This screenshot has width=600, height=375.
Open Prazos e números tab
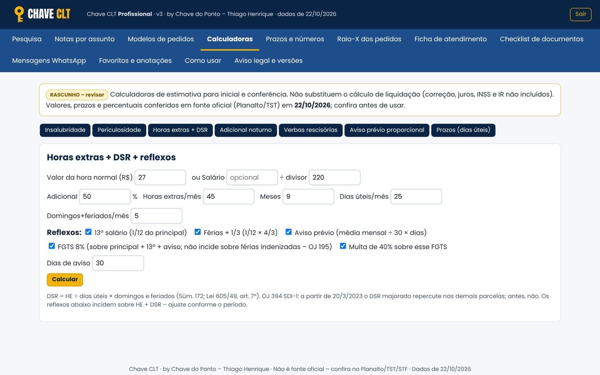tap(295, 39)
